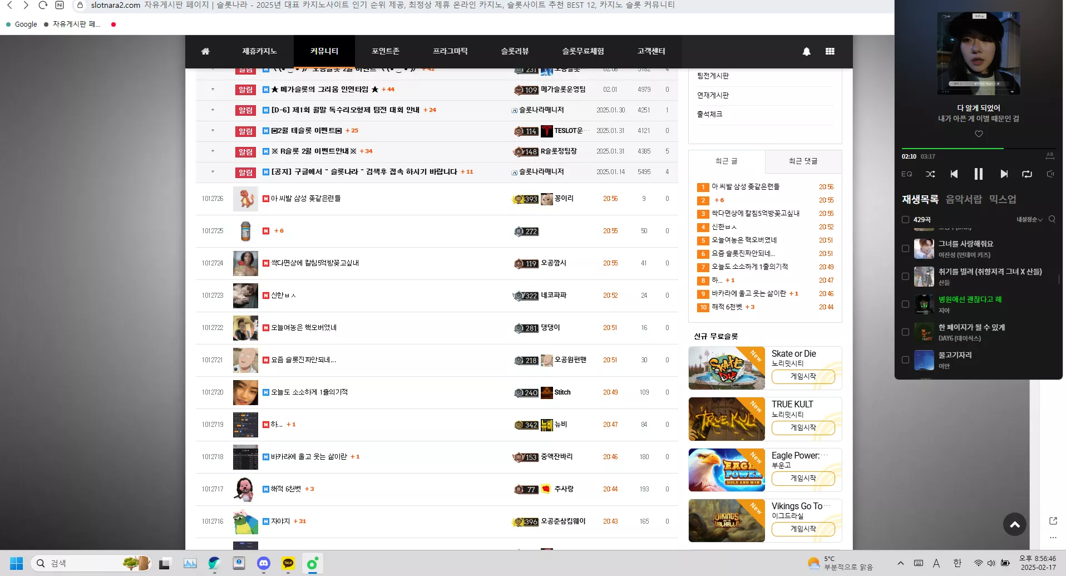Open KakaoTalk from the taskbar
Screen dimensions: 1066x576
[x=288, y=563]
